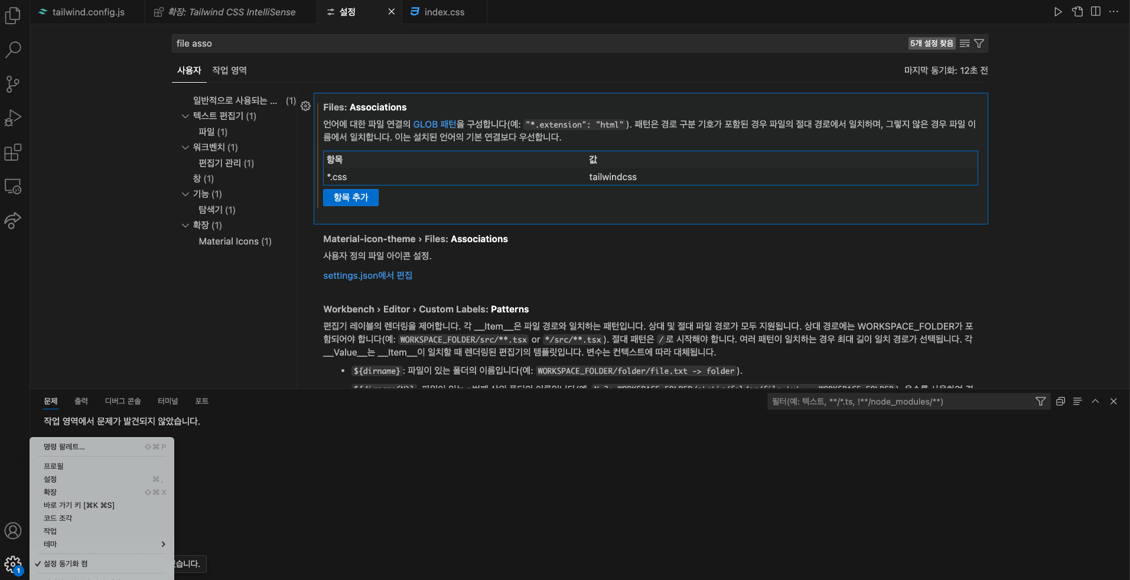Click the Run play icon in editor toolbar
The image size is (1130, 580).
[x=1058, y=12]
